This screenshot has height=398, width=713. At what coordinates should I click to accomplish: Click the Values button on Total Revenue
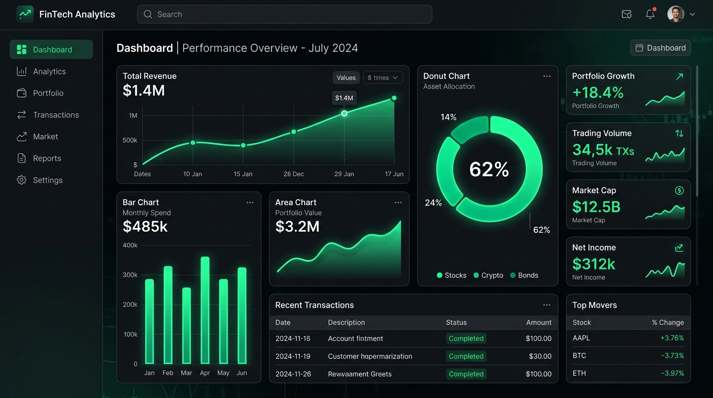click(346, 78)
